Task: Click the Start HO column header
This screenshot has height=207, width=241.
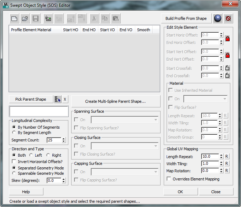Action: (x=70, y=30)
